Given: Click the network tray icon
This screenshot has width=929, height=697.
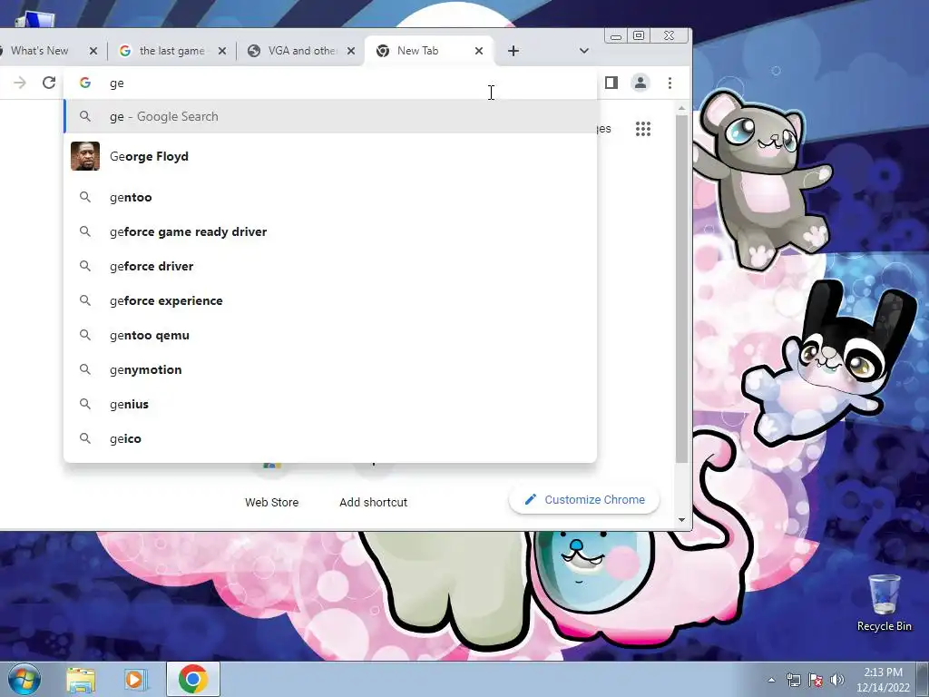Looking at the screenshot, I should click(x=793, y=680).
